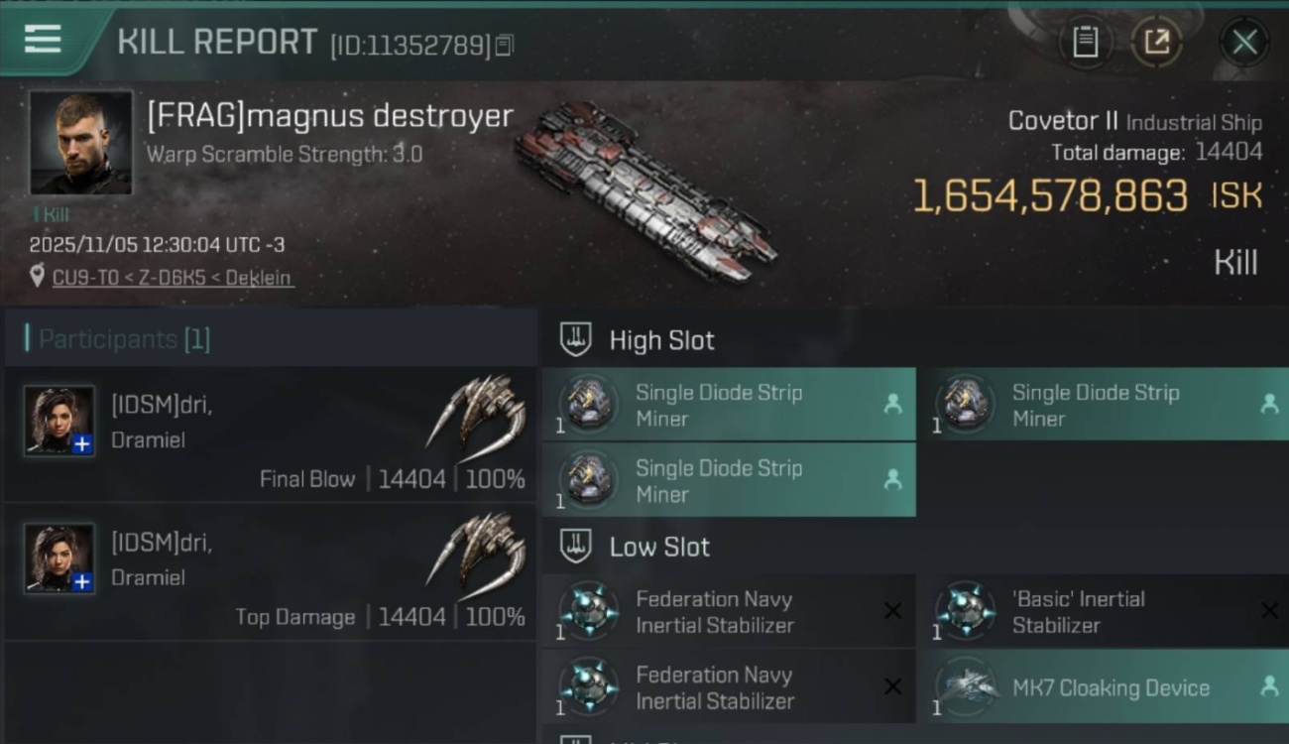
Task: Click the Covetor II ship image
Action: click(644, 188)
